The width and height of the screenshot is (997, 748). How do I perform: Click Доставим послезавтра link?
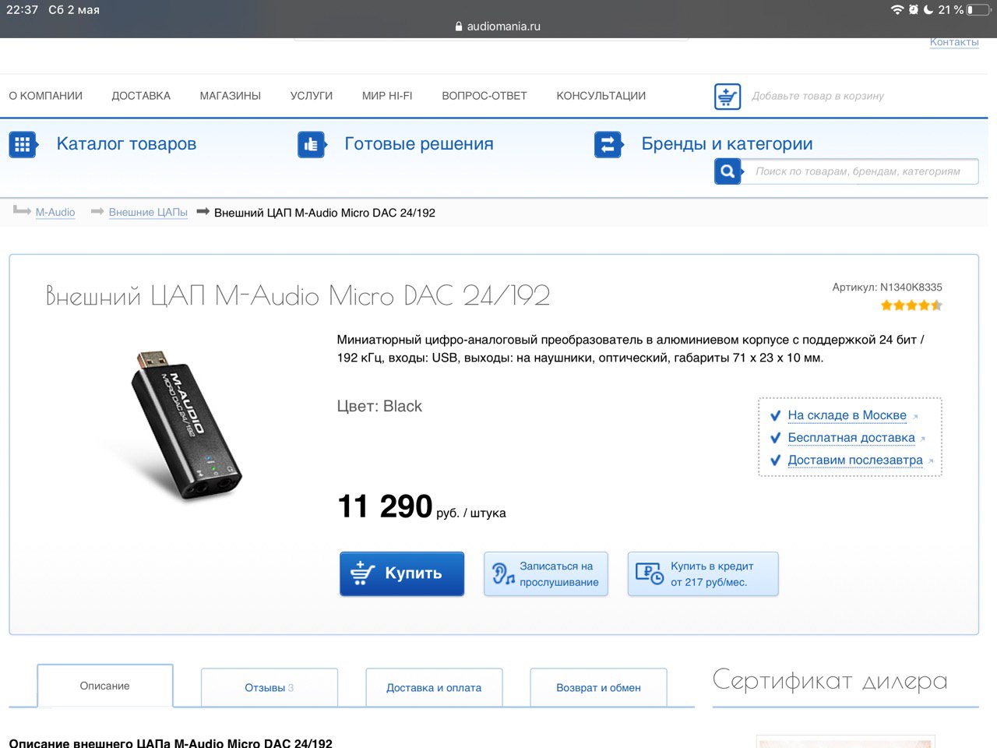[855, 460]
